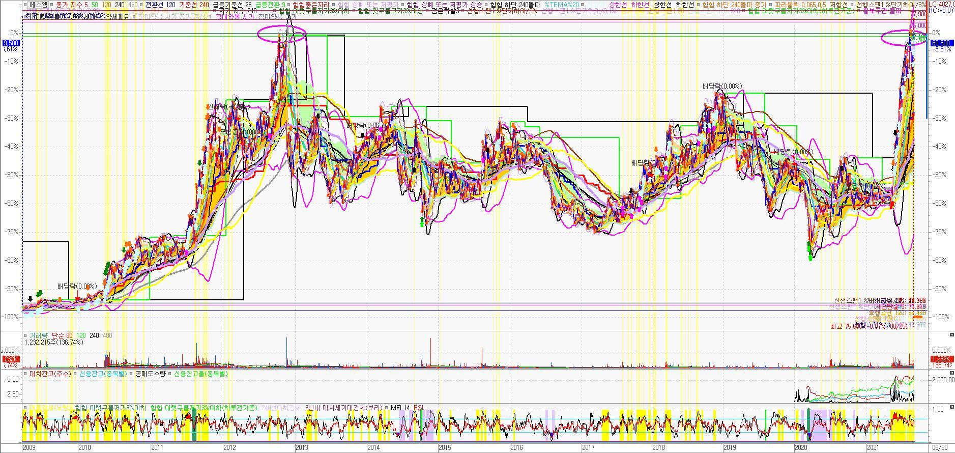
Task: Click the 2013 label on the time axis
Action: pos(301,447)
